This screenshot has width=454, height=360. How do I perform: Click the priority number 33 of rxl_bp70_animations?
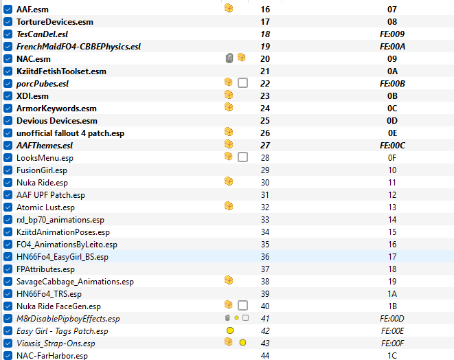coord(265,220)
